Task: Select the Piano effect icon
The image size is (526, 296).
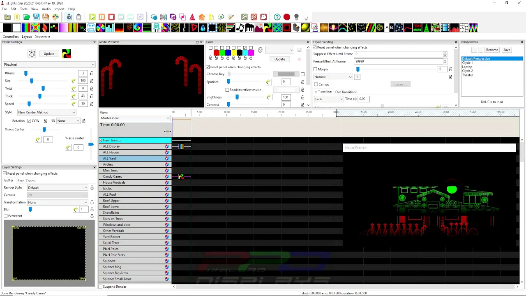Action: pyautogui.click(x=249, y=28)
